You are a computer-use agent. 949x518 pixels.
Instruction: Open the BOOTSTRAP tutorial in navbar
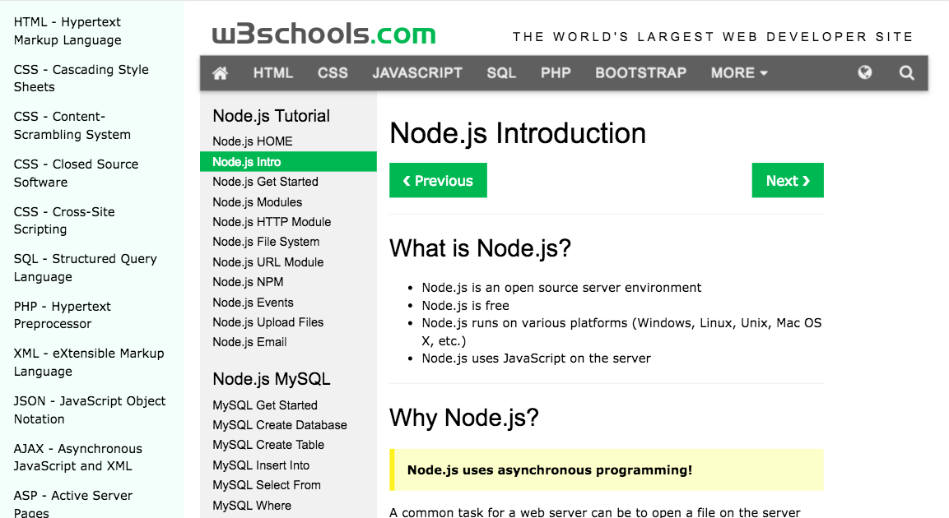click(x=640, y=73)
